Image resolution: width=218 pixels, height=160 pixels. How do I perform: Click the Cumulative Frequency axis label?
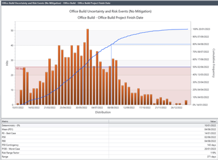point(214,63)
